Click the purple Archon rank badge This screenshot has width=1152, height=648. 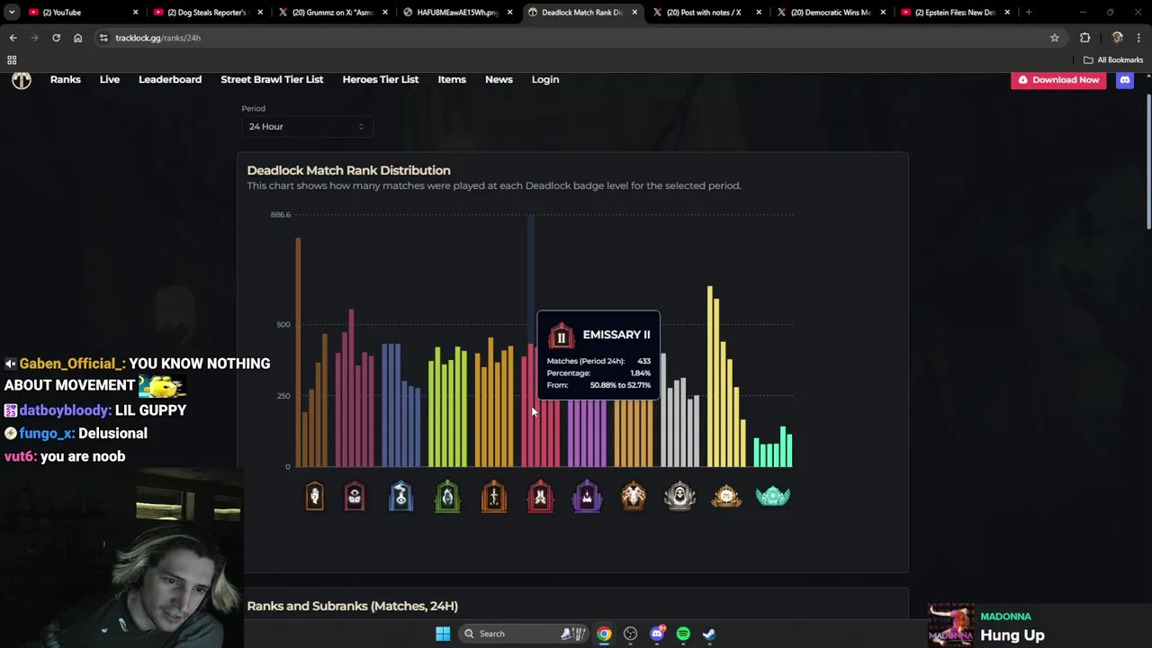[587, 496]
